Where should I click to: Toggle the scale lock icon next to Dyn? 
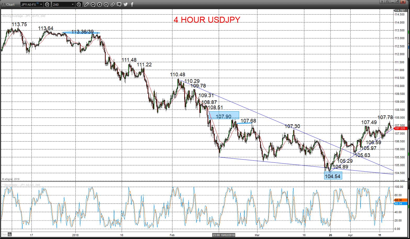10,234
